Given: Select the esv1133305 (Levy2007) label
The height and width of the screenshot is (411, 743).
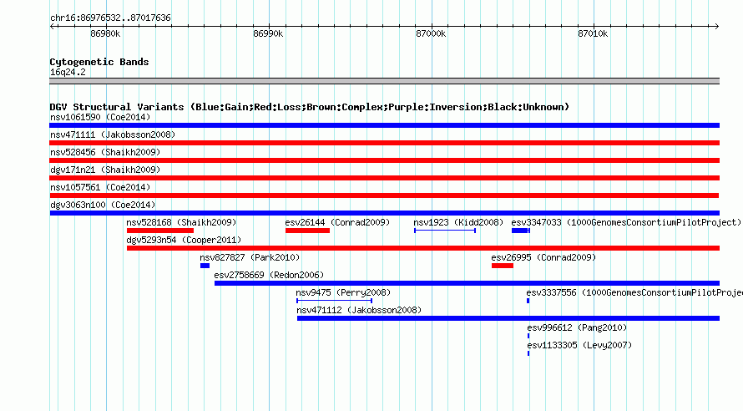Looking at the screenshot, I should point(579,345).
